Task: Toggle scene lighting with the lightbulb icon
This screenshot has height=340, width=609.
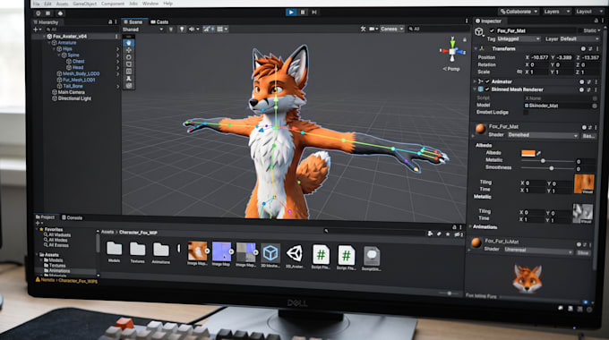Action: (182, 30)
